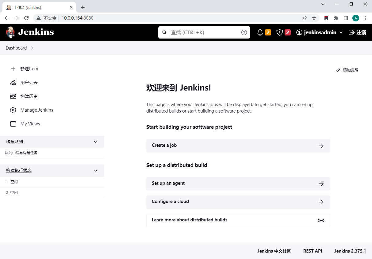Open notifications bell icon
Screen dimensions: 372x259
pyautogui.click(x=260, y=32)
